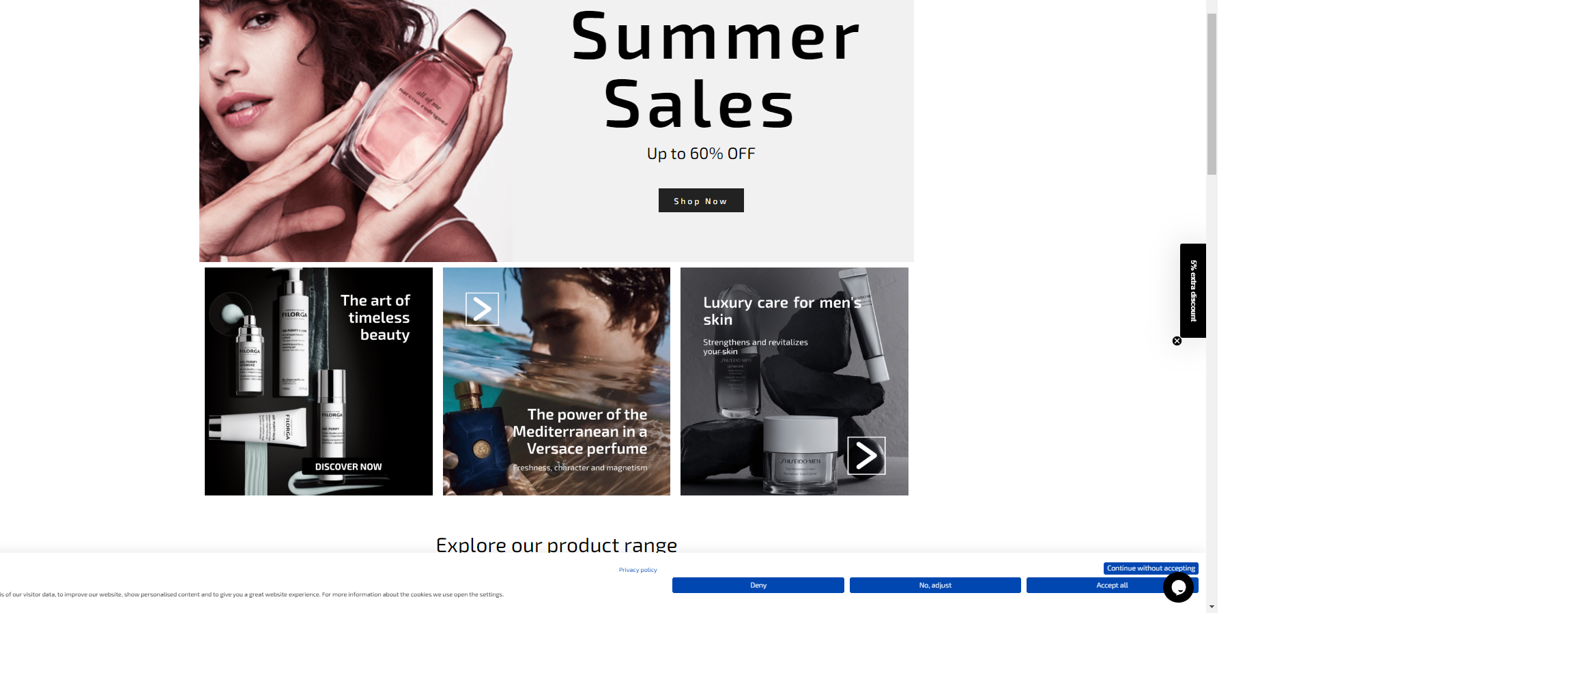Accept all cookies
The image size is (1589, 692).
pos(1111,586)
